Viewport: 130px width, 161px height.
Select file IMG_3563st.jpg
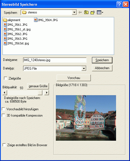(16, 43)
